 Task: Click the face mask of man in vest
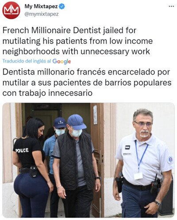pyautogui.click(x=76, y=133)
